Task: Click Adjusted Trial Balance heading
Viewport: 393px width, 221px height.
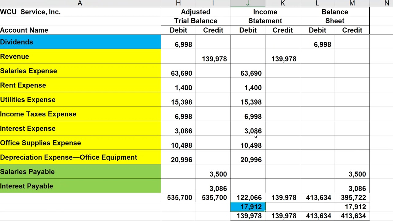Action: pyautogui.click(x=196, y=16)
